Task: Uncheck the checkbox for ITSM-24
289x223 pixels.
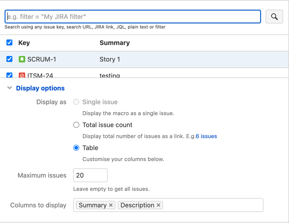Action: click(x=9, y=75)
